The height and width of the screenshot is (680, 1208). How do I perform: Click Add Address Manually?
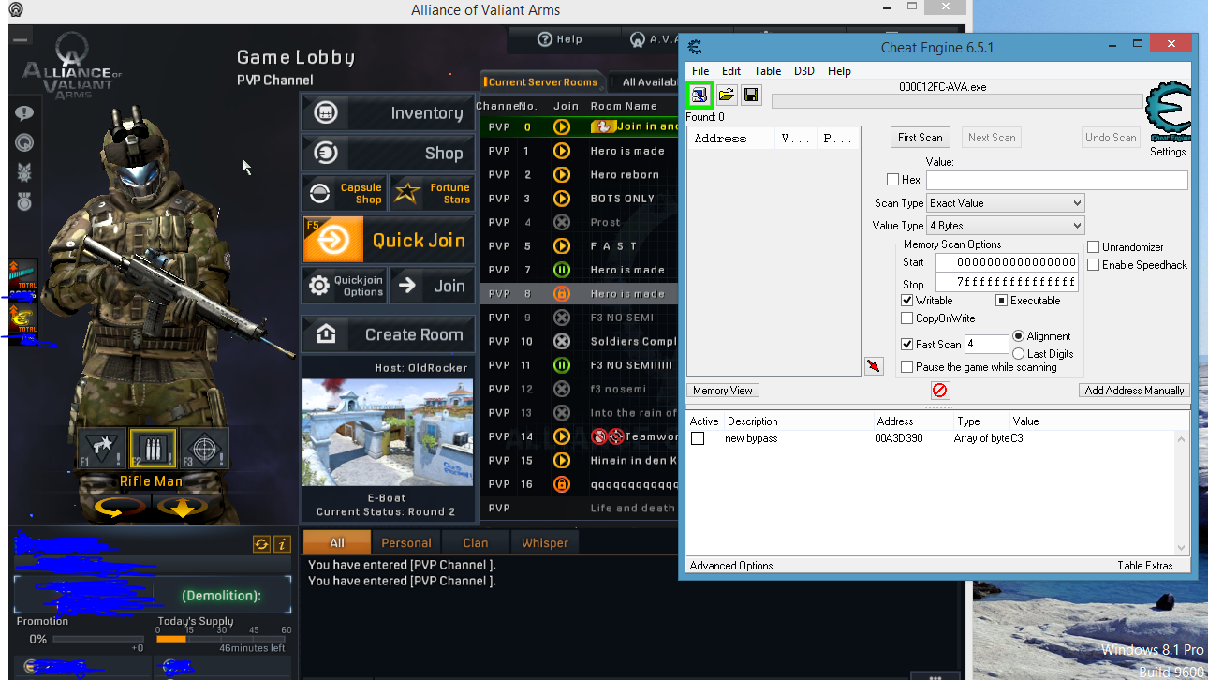(1134, 391)
